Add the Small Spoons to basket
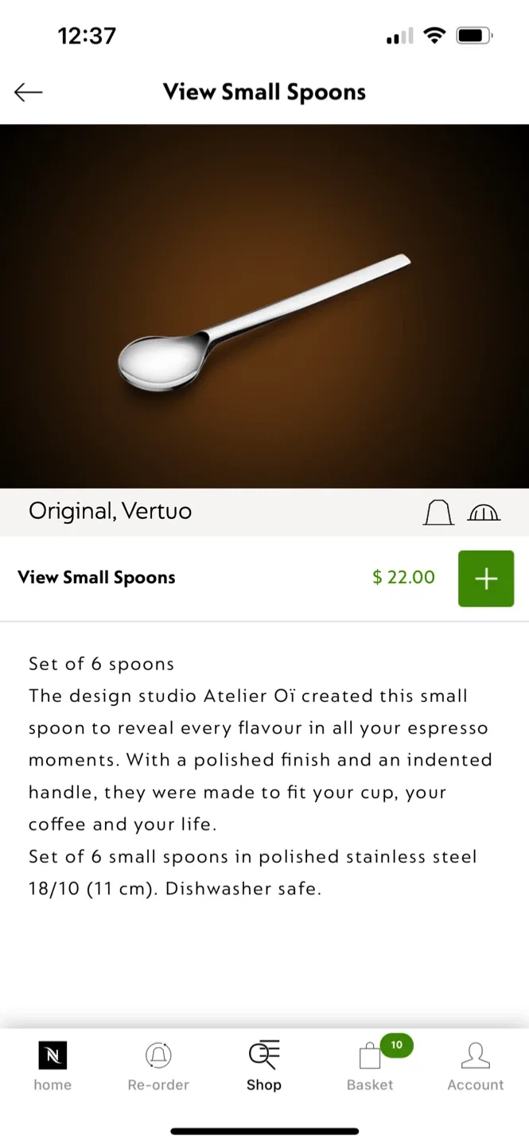Screen dimensions: 529x1146 (486, 578)
